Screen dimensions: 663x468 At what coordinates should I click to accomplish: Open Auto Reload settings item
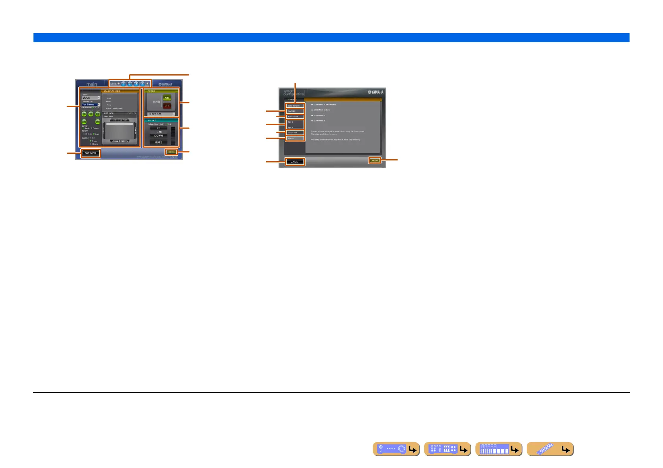pos(295,117)
